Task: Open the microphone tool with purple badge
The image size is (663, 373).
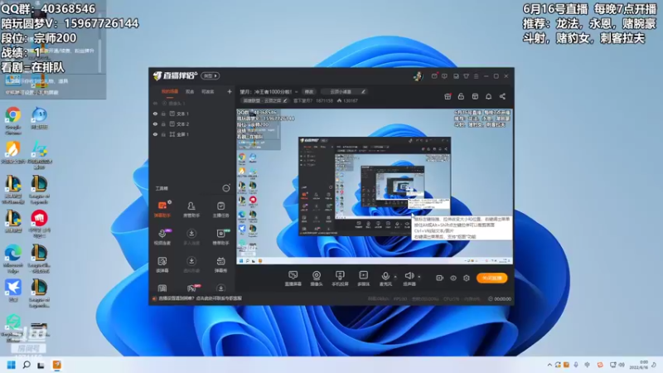Action: tap(162, 237)
